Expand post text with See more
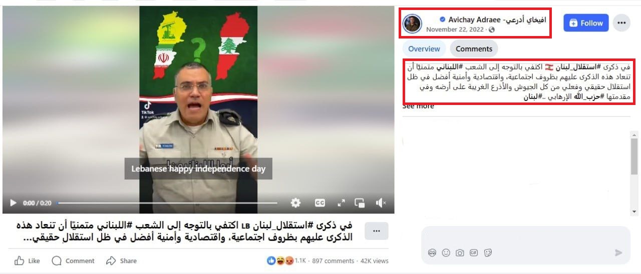 point(418,106)
